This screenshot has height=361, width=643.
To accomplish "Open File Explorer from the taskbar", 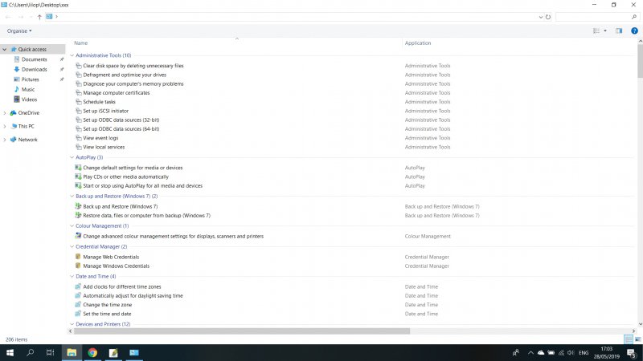I will pos(72,352).
